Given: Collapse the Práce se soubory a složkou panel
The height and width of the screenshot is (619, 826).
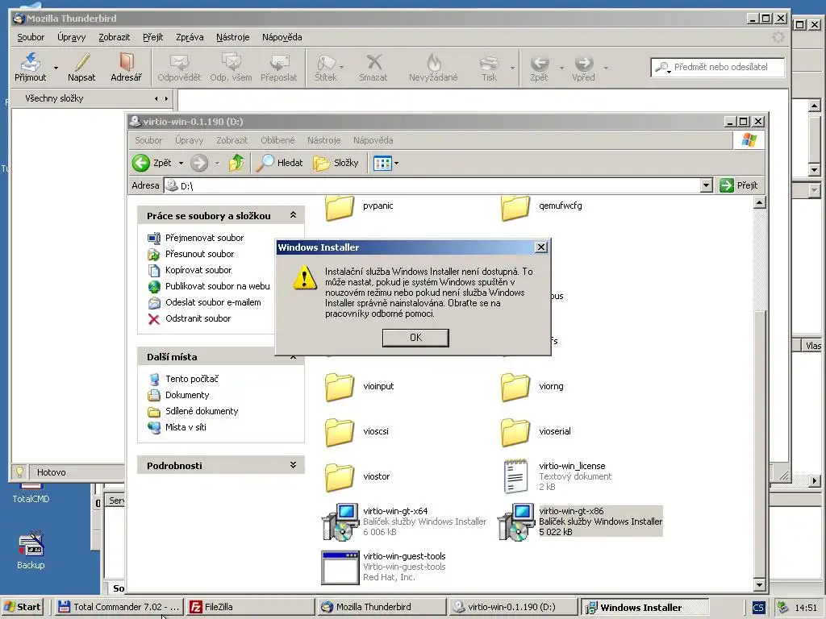Looking at the screenshot, I should tap(293, 214).
